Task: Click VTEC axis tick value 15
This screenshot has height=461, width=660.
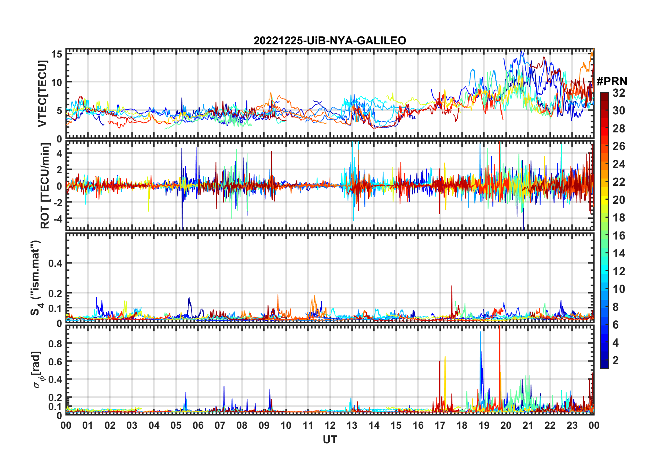Action: [57, 54]
